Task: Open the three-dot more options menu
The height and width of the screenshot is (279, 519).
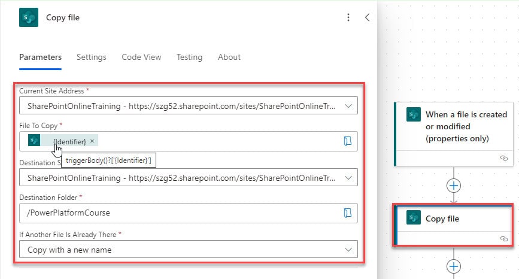Action: pos(348,17)
